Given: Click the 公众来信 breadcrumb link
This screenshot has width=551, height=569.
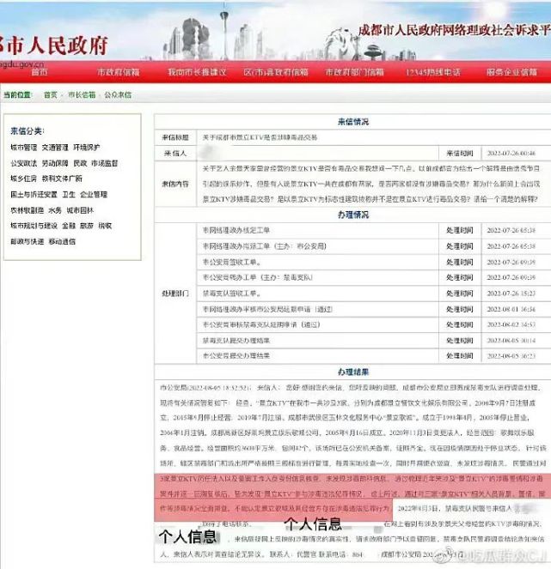Looking at the screenshot, I should coord(118,95).
